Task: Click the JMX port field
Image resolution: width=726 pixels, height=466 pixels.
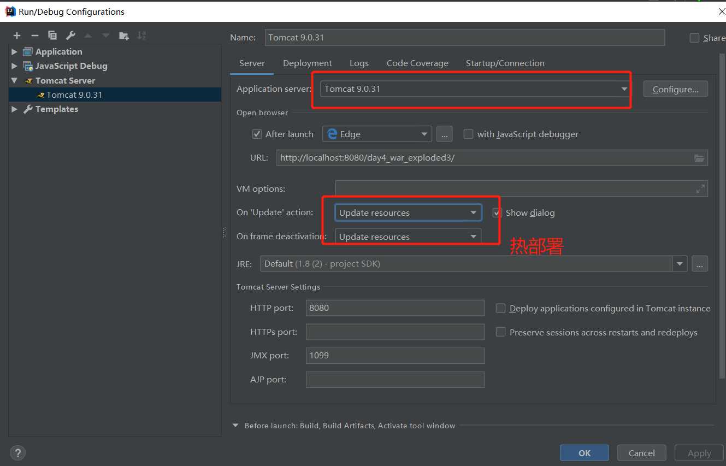Action: 396,356
